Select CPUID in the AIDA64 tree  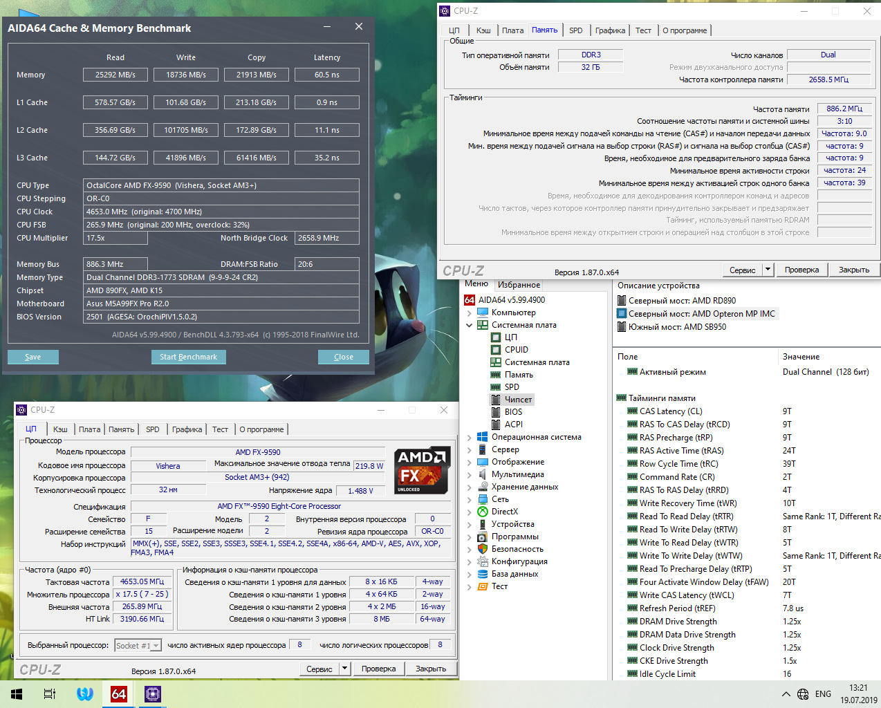(516, 350)
